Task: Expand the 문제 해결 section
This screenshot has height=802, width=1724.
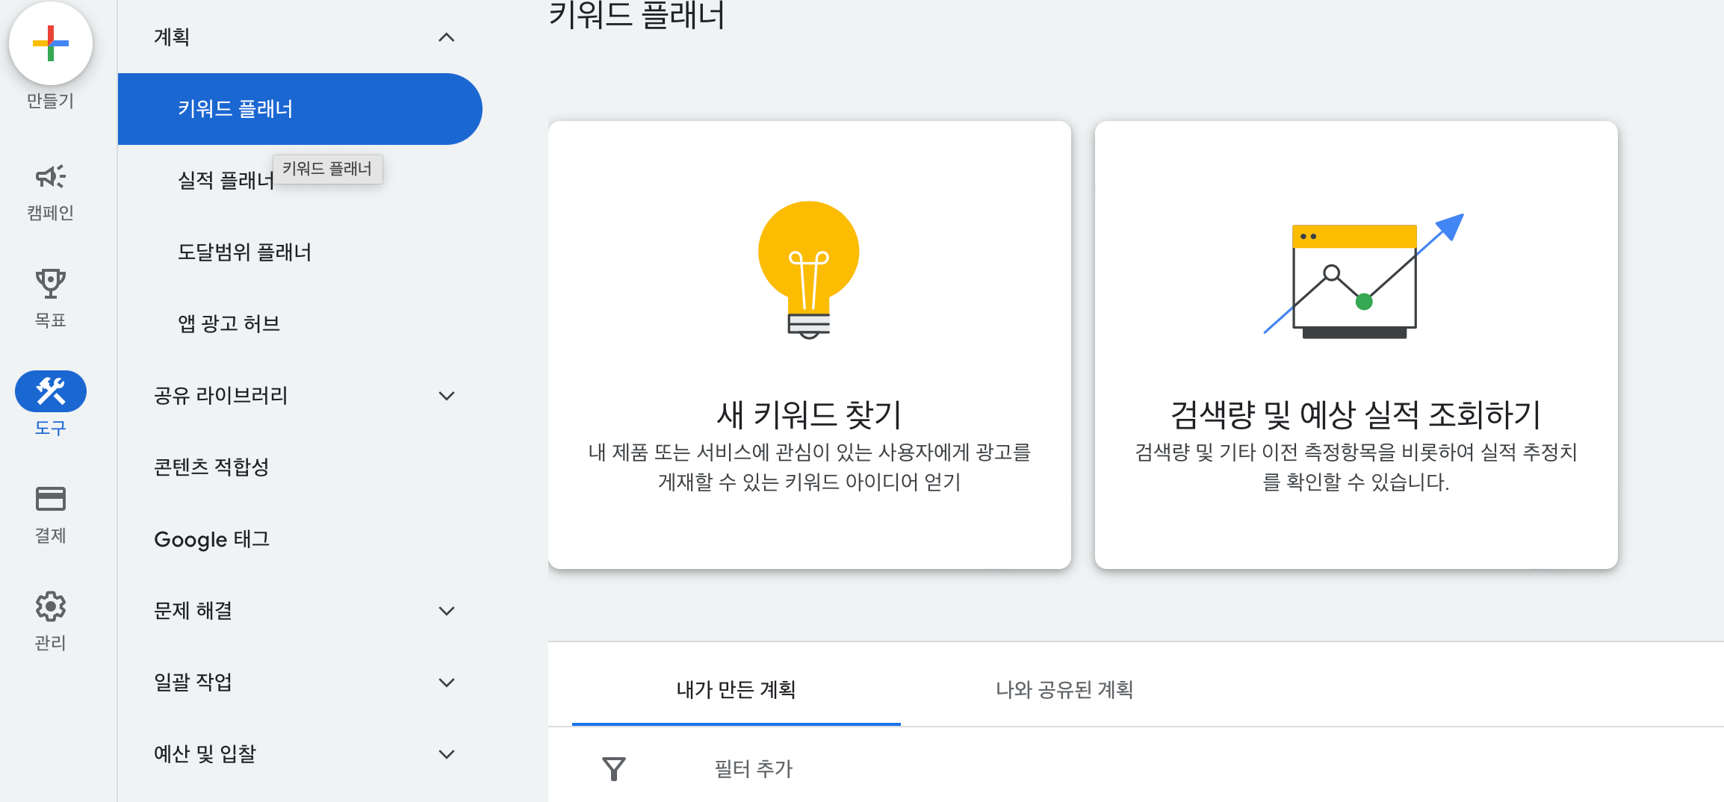Action: pos(447,610)
